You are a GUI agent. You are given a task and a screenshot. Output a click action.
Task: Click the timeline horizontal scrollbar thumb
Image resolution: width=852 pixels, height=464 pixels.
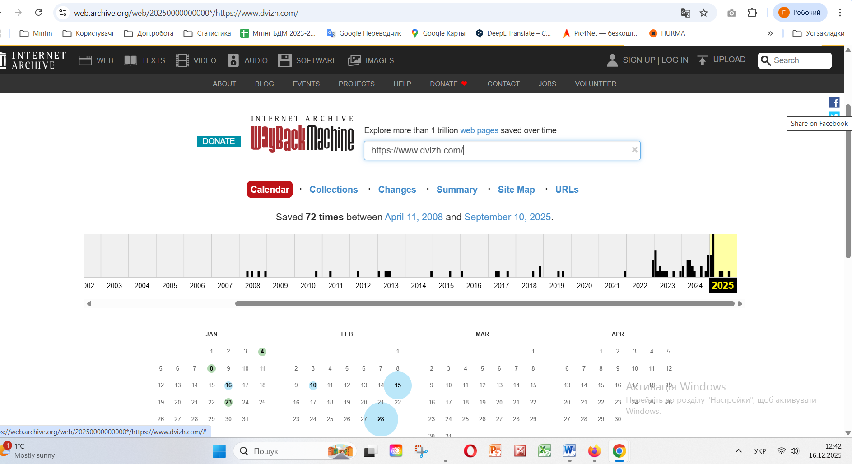pyautogui.click(x=484, y=304)
